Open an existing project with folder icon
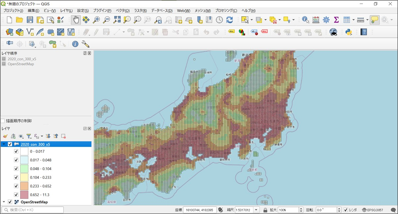This screenshot has height=214, width=398. [x=20, y=20]
